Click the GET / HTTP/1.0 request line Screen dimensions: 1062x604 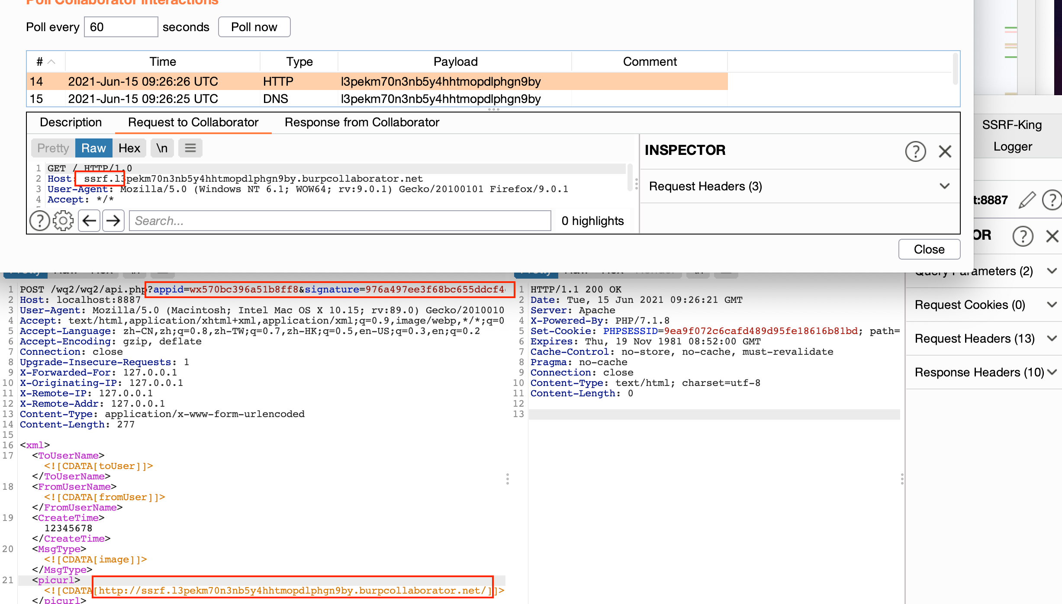pos(90,168)
